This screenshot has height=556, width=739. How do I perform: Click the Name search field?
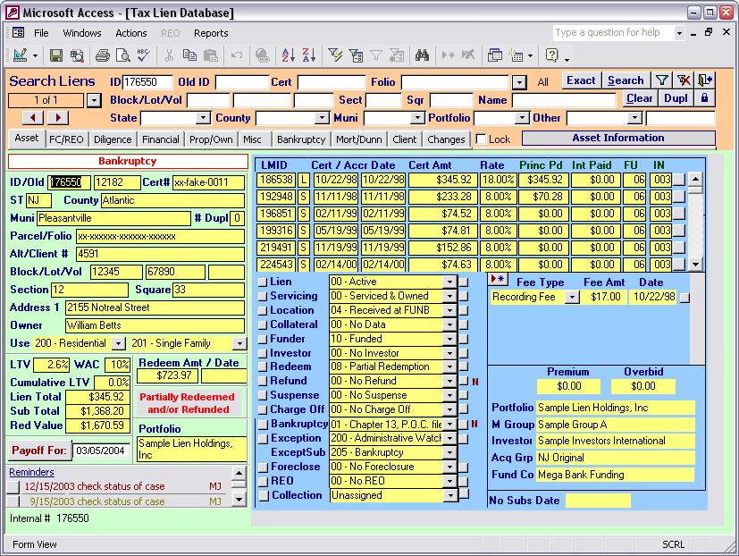coord(564,100)
